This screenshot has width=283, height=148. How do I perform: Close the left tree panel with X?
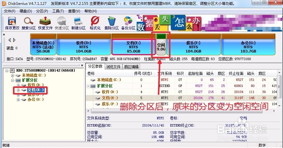(x=82, y=66)
